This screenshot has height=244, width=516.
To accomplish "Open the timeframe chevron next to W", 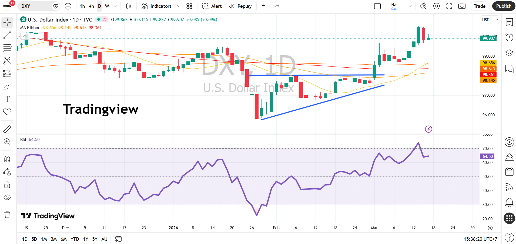I will (115, 6).
